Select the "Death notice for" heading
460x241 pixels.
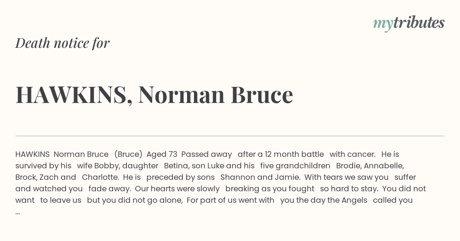[62, 43]
